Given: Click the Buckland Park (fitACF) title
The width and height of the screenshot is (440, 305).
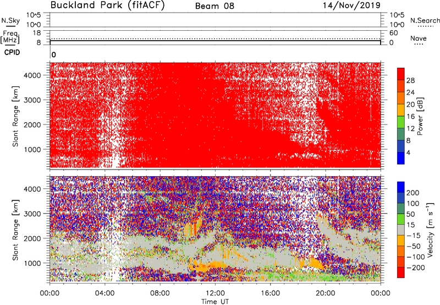Looking at the screenshot, I should click(107, 6).
